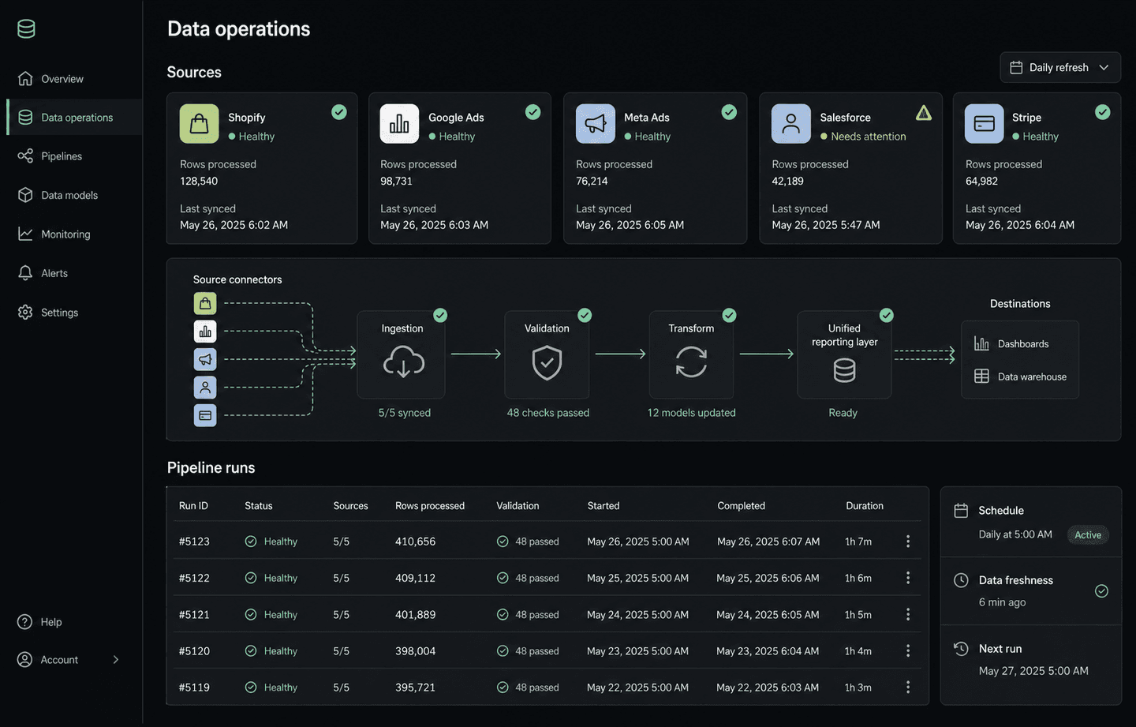Click the Salesforce warning triangle icon
The width and height of the screenshot is (1136, 727).
tap(924, 113)
